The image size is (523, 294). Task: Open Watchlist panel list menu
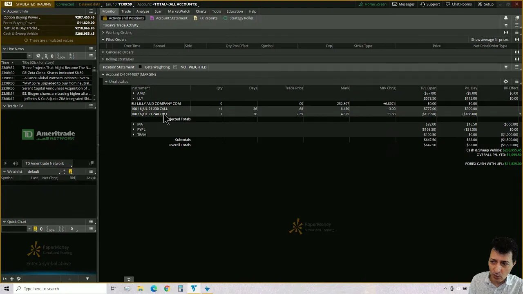[91, 172]
